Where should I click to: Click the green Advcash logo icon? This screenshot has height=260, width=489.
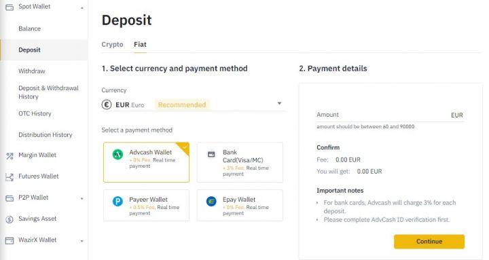coord(117,154)
